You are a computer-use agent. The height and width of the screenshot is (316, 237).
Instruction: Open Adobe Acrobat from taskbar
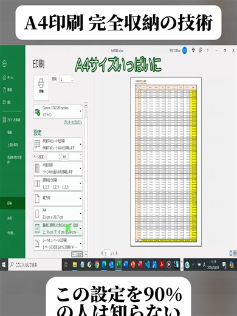point(162,264)
